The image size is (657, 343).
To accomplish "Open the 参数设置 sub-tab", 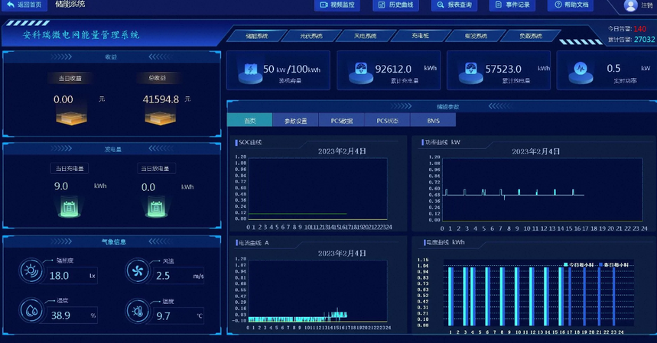I will tap(295, 121).
